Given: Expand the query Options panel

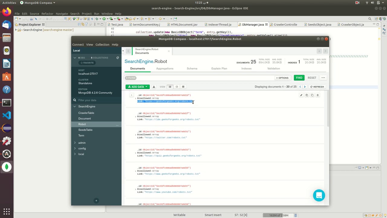Looking at the screenshot, I should [x=282, y=78].
